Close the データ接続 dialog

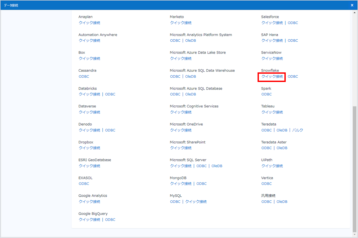tap(352, 5)
